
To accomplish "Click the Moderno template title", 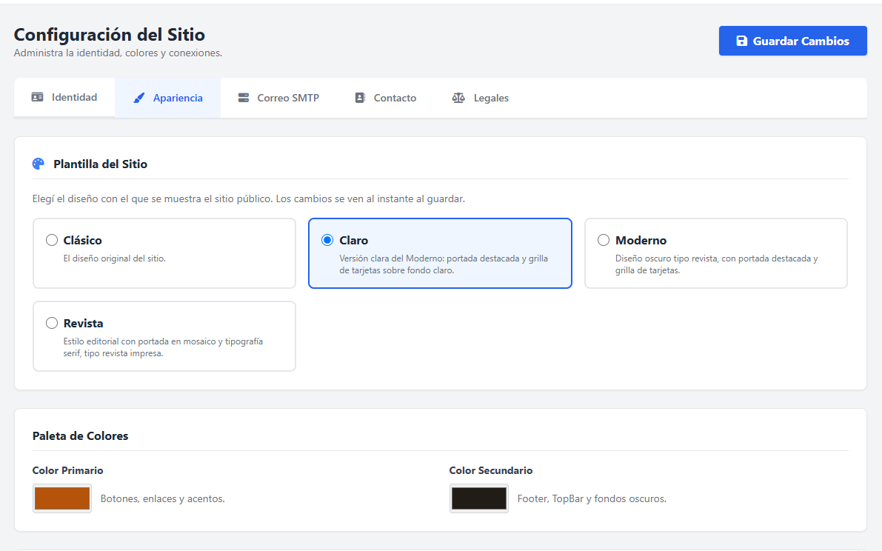I will coord(641,240).
